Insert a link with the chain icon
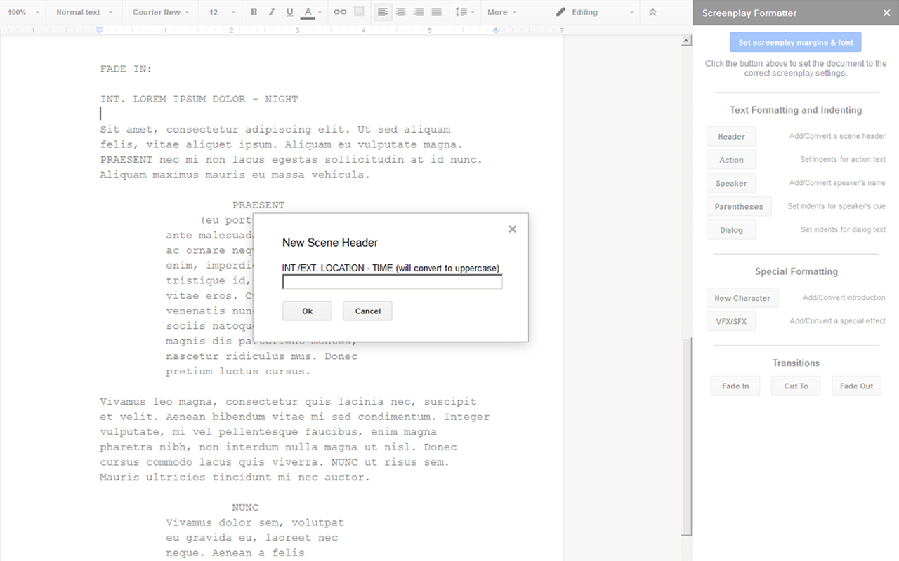The height and width of the screenshot is (561, 899). [x=340, y=12]
